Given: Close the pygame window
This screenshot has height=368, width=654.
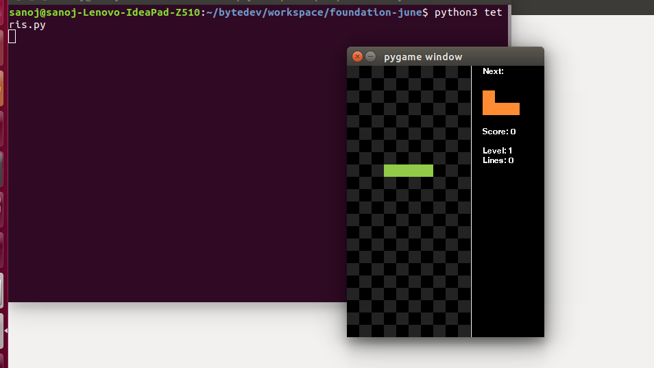Looking at the screenshot, I should click(x=357, y=57).
